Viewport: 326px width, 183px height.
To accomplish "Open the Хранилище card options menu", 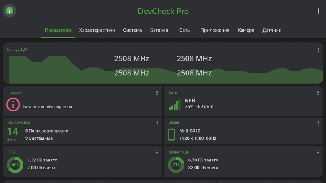I will (318, 152).
